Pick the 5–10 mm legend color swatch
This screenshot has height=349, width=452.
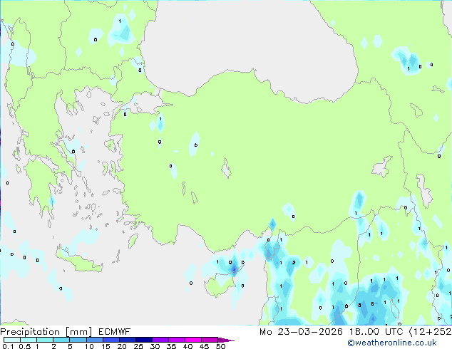pos(78,340)
